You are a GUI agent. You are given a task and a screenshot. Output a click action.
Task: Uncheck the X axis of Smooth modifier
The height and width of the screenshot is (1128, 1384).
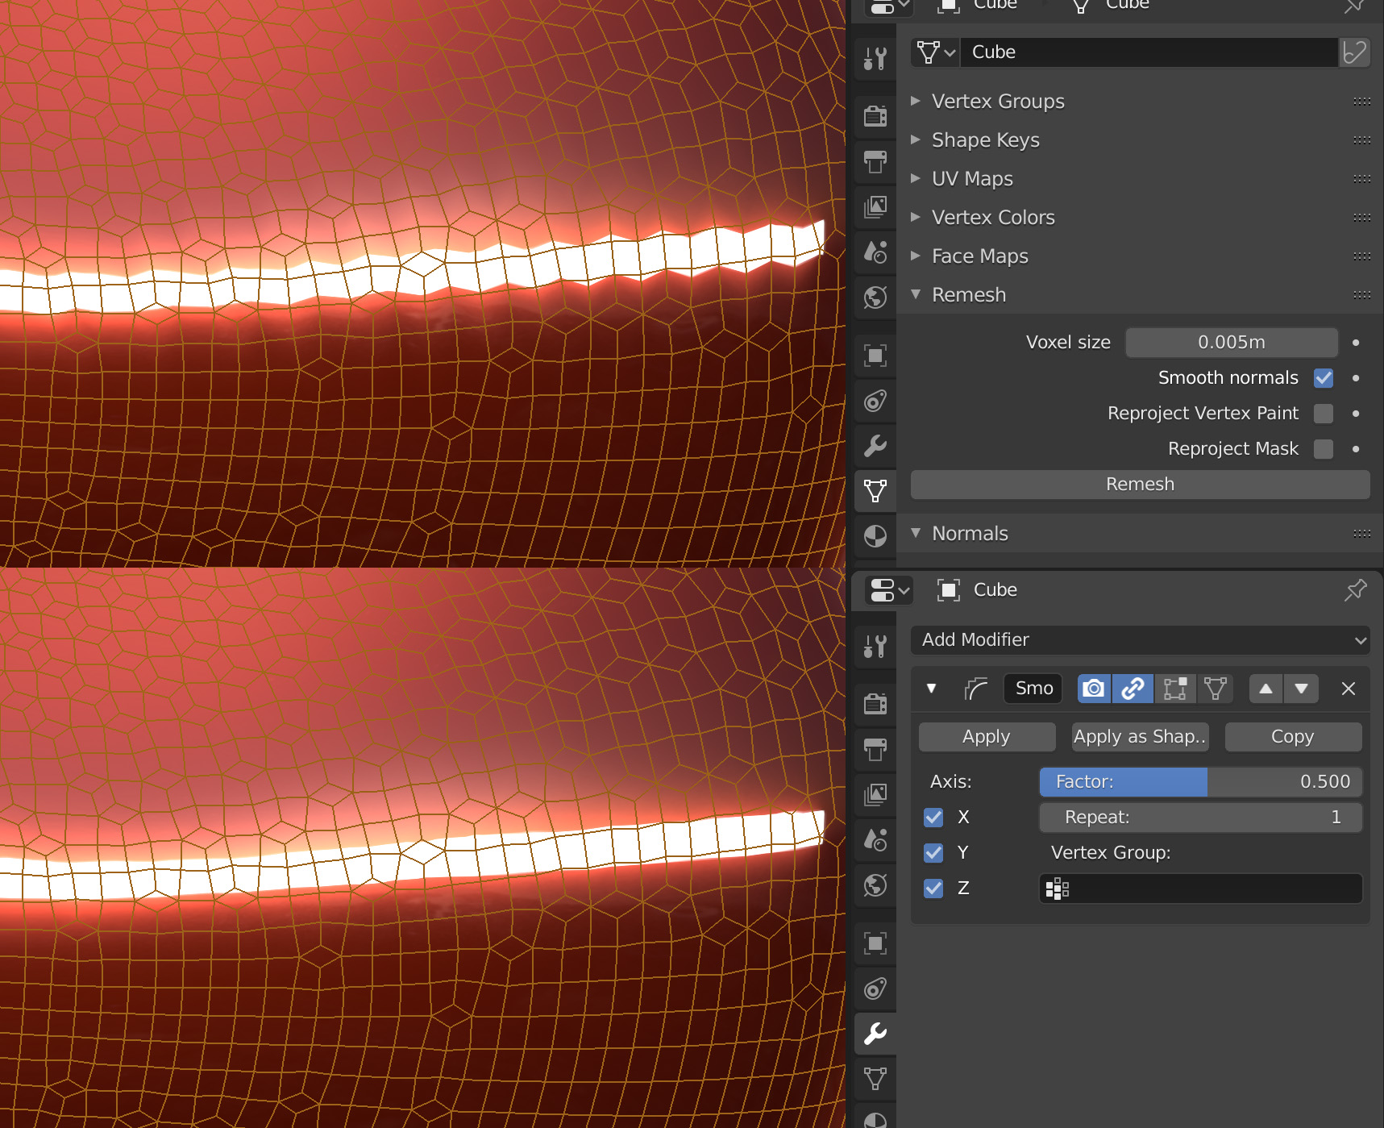(x=933, y=818)
